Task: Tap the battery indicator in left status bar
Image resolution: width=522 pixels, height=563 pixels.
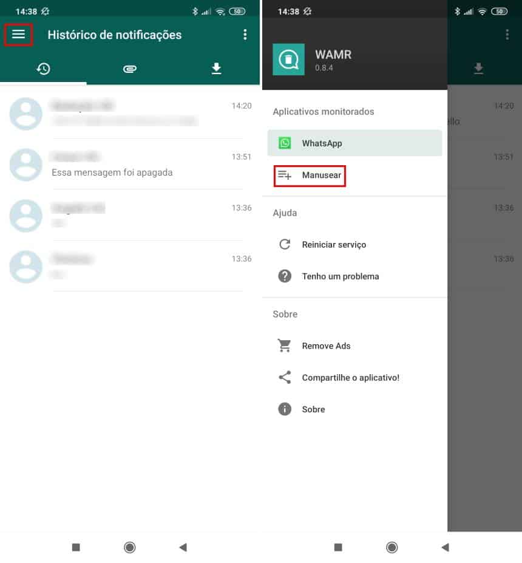Action: coord(237,12)
